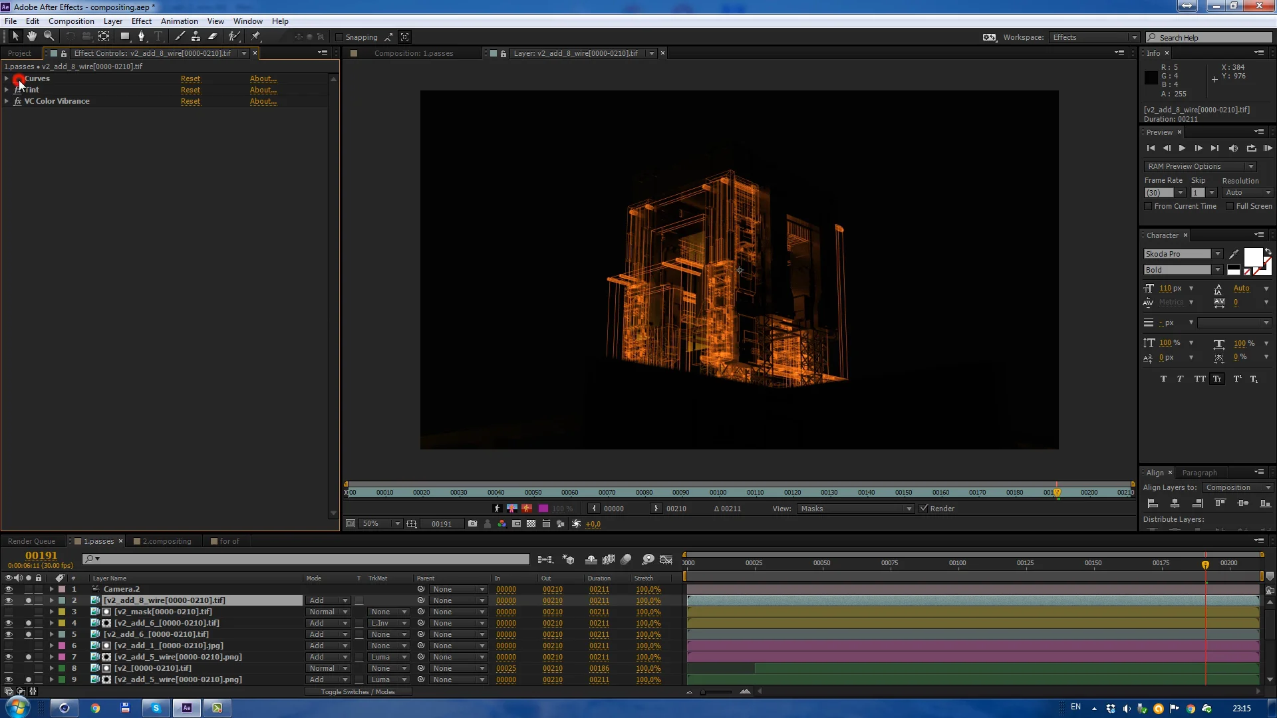Toggle Frame Blending for the timeline
The height and width of the screenshot is (718, 1277).
click(609, 560)
